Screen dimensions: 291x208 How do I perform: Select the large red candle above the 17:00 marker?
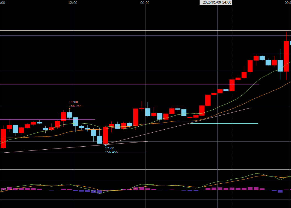pos(105,135)
